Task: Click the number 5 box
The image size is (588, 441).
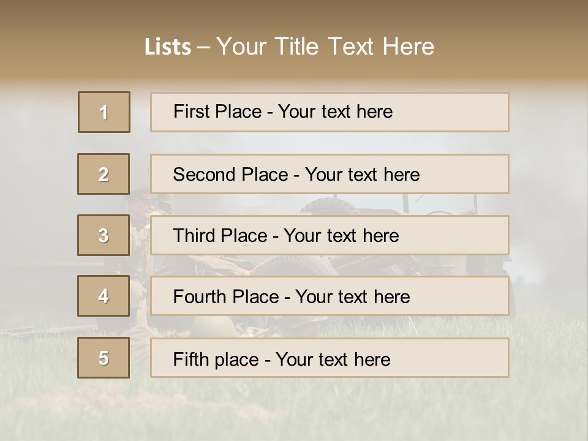Action: pos(104,358)
